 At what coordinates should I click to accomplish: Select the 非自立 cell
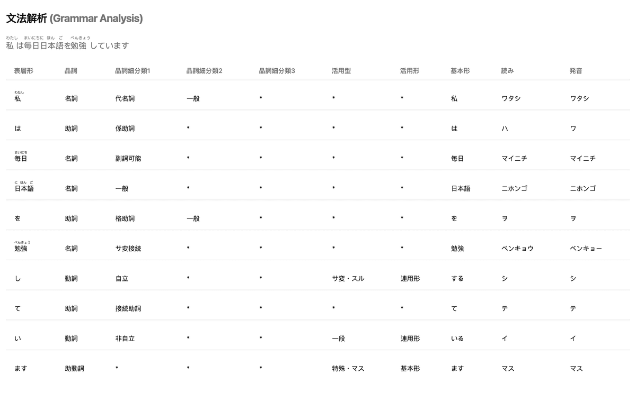point(125,339)
